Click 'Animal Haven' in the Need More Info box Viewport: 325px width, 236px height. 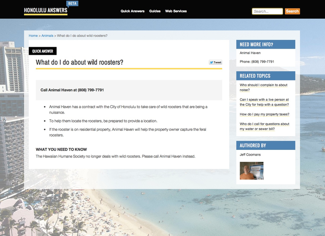(x=250, y=53)
